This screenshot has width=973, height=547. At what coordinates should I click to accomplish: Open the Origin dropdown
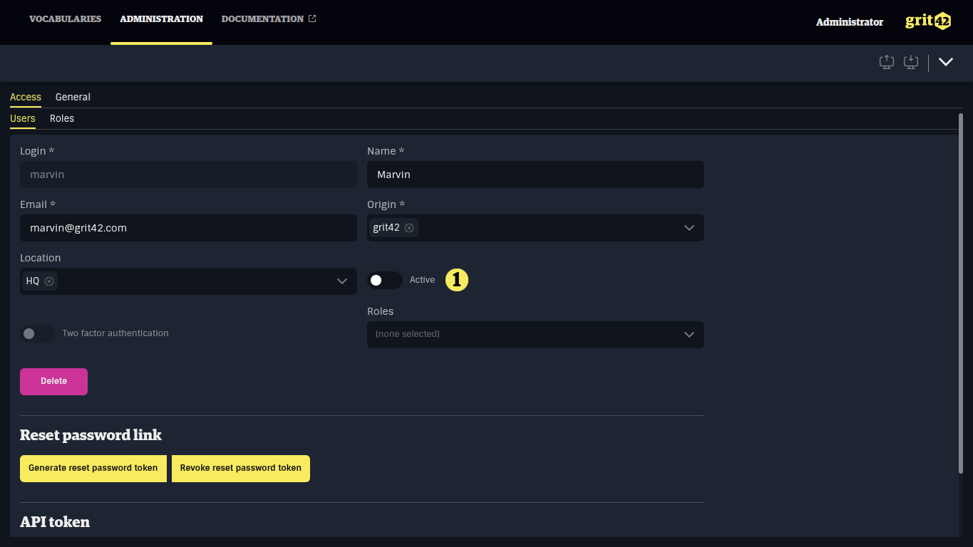pos(689,228)
